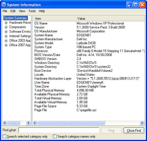Click the Find what text field
The image size is (147, 141).
click(59, 130)
